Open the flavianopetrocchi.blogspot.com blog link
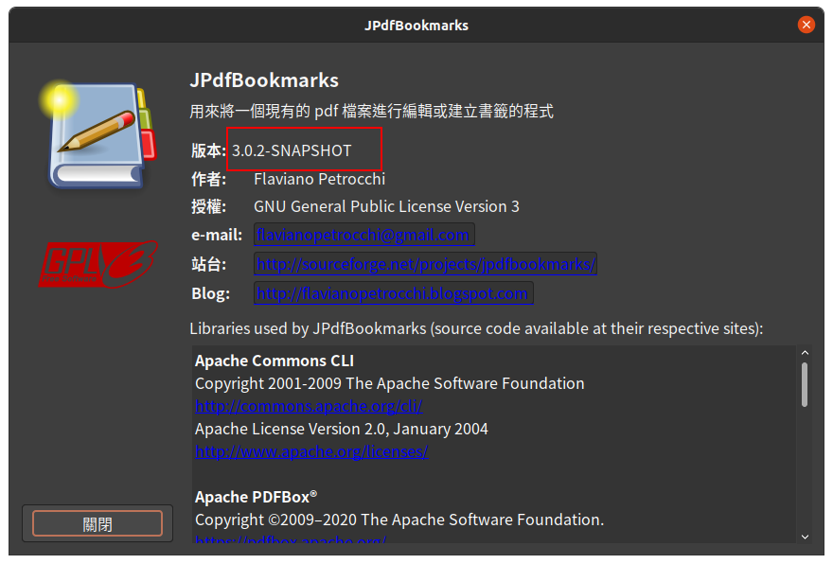The image size is (833, 564). coord(393,293)
